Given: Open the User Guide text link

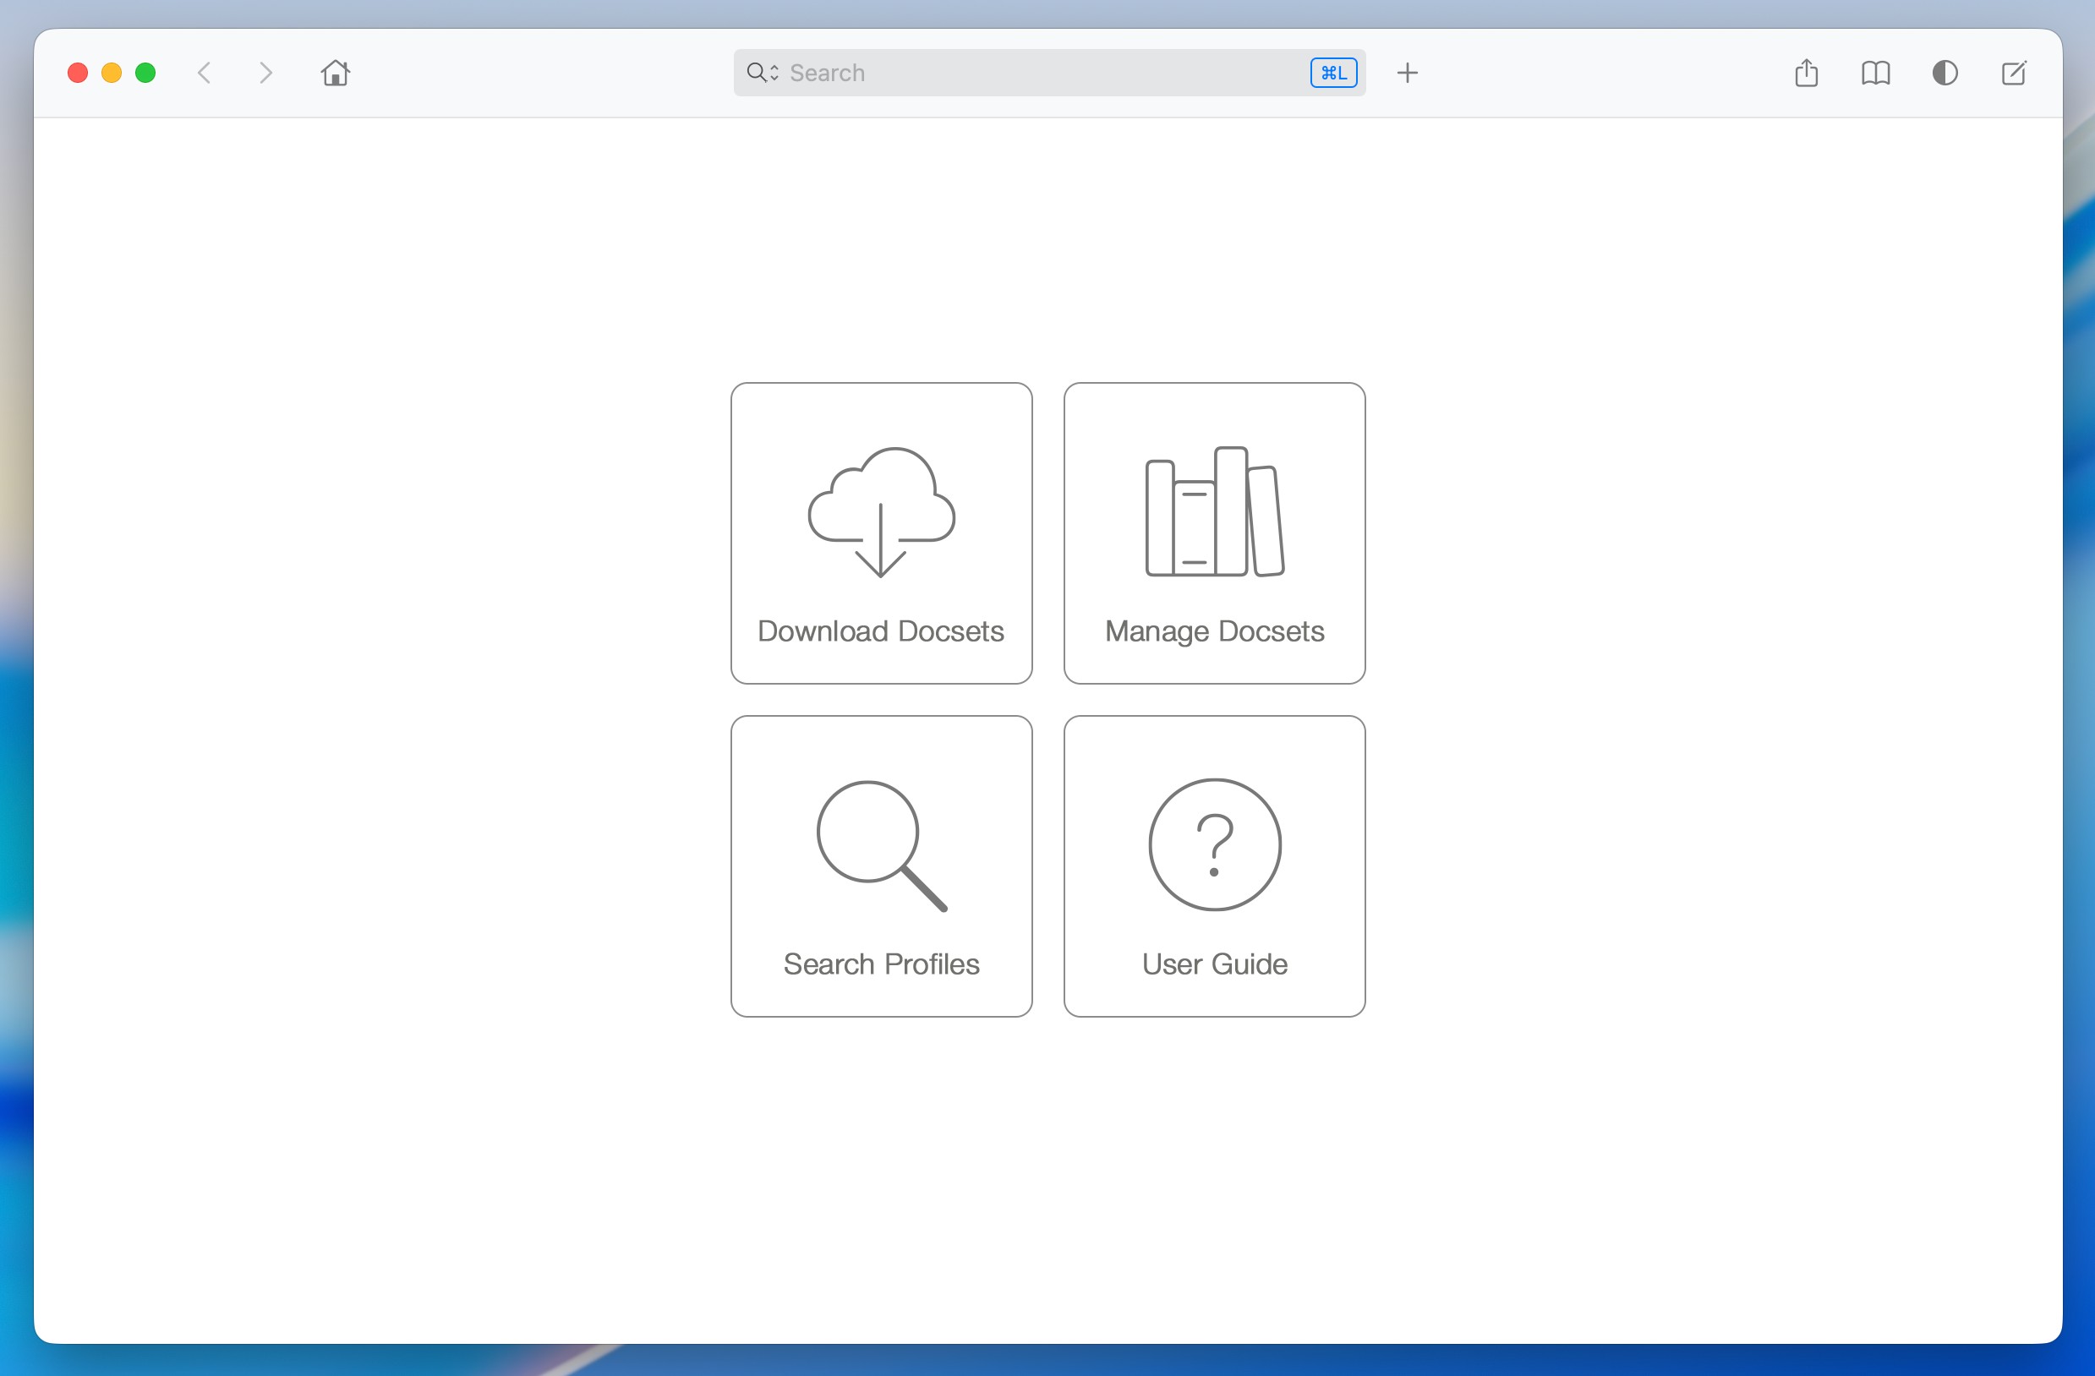Looking at the screenshot, I should point(1214,964).
